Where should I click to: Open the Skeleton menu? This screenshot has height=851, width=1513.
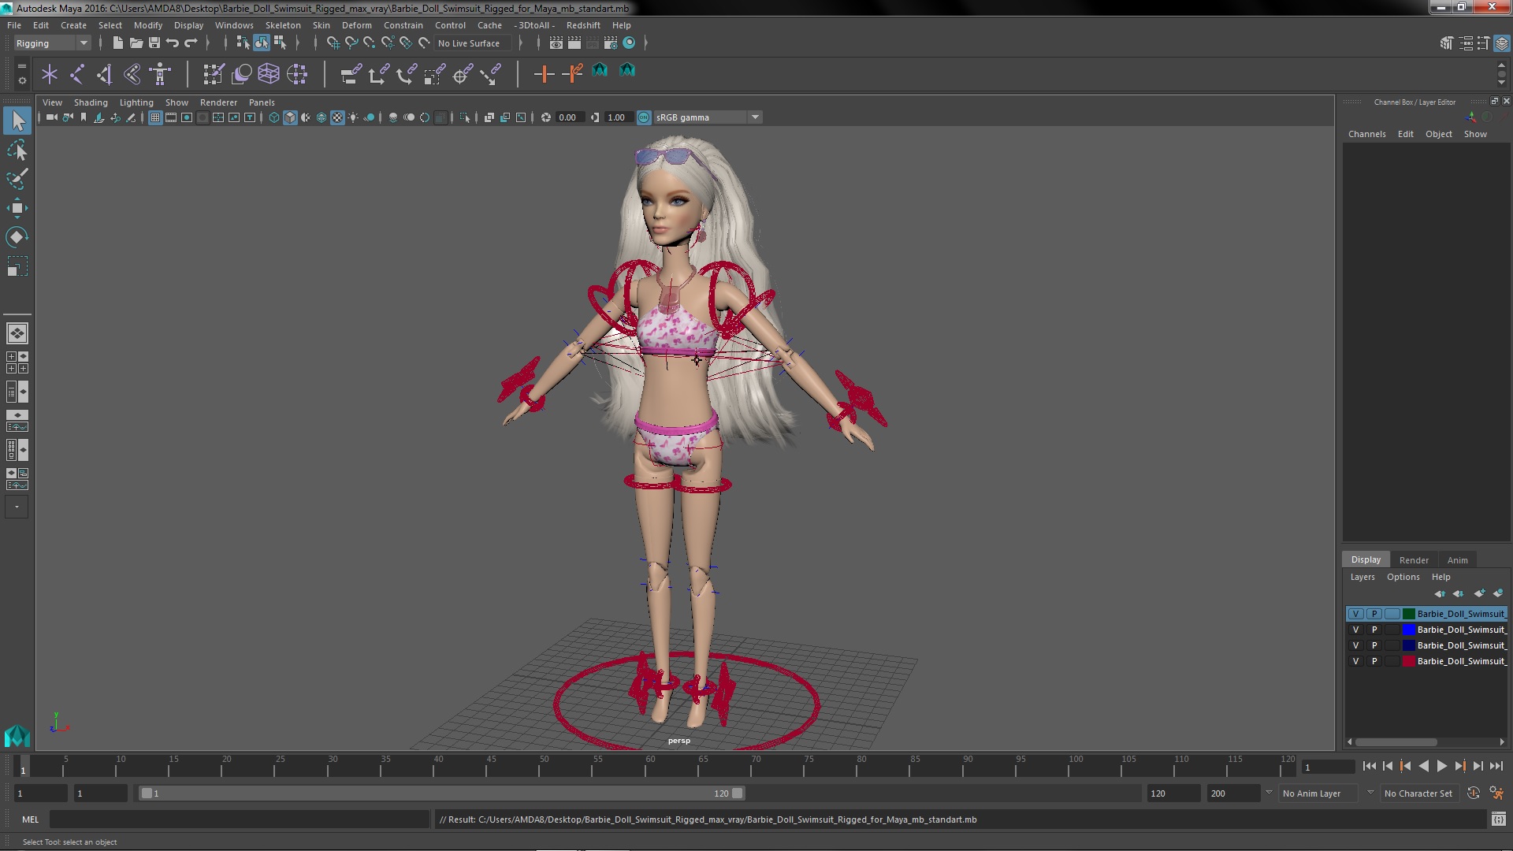283,25
